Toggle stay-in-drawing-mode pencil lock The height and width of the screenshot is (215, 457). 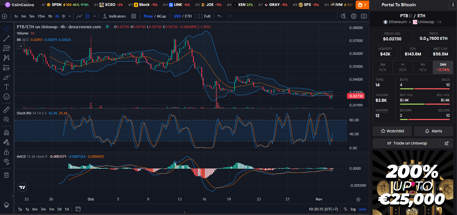(x=6, y=142)
